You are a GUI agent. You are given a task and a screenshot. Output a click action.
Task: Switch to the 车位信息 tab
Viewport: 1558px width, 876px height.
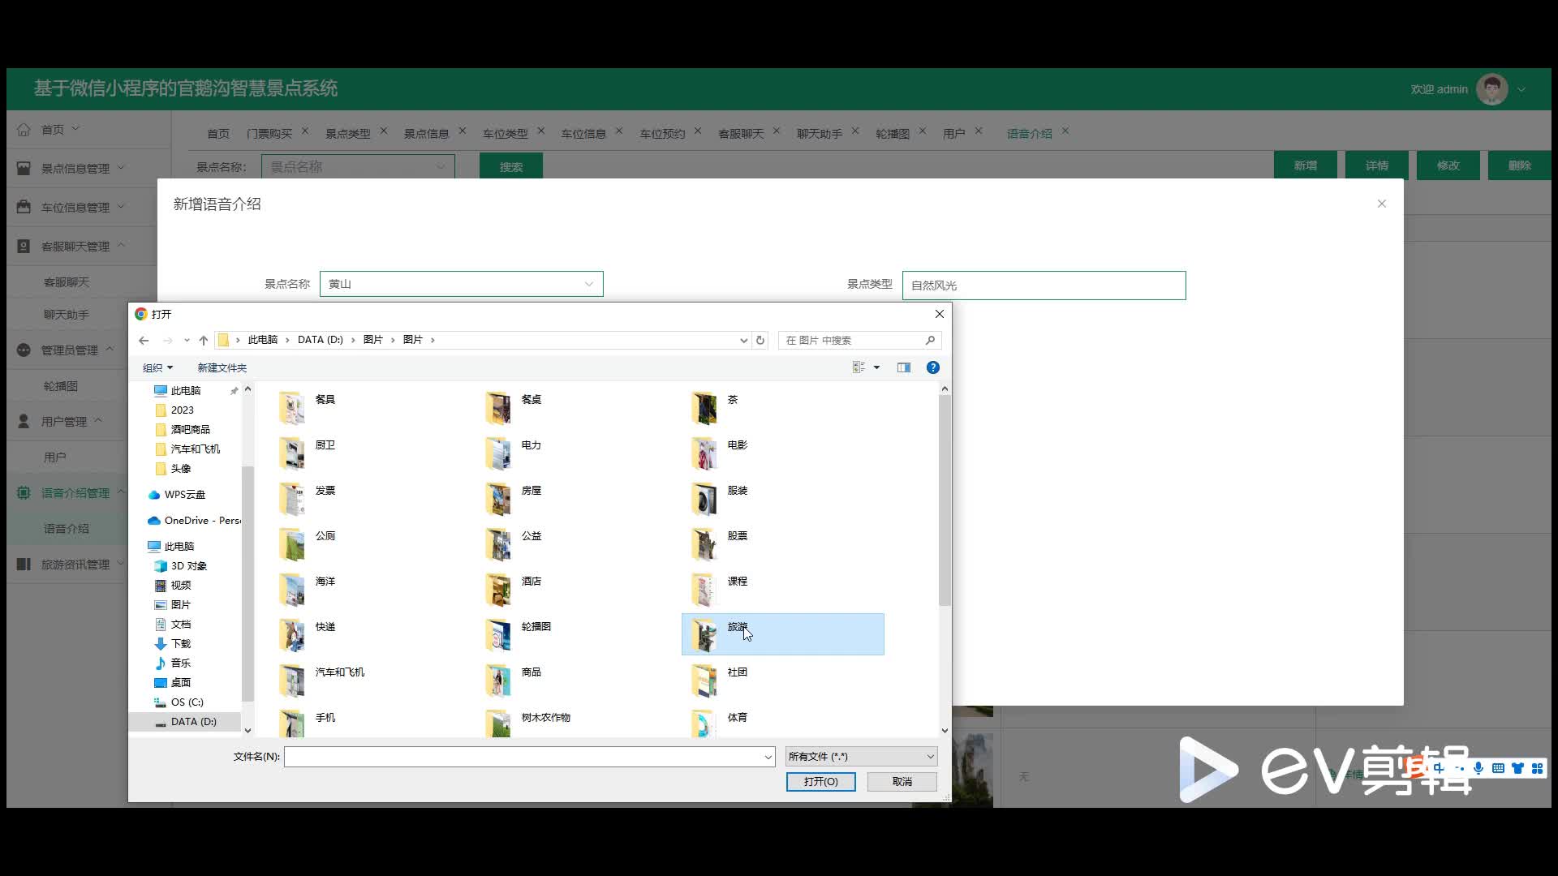click(x=583, y=134)
